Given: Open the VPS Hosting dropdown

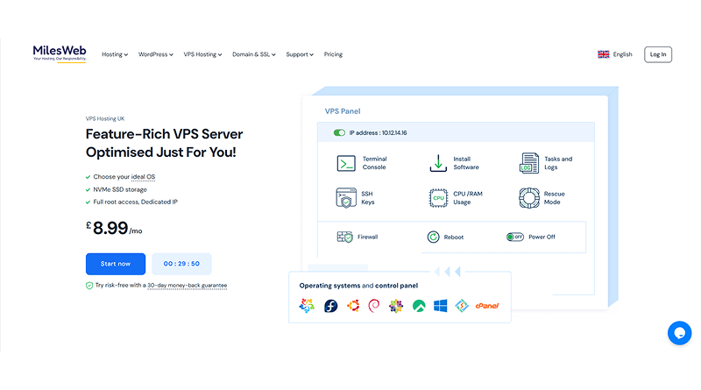Looking at the screenshot, I should (x=202, y=54).
